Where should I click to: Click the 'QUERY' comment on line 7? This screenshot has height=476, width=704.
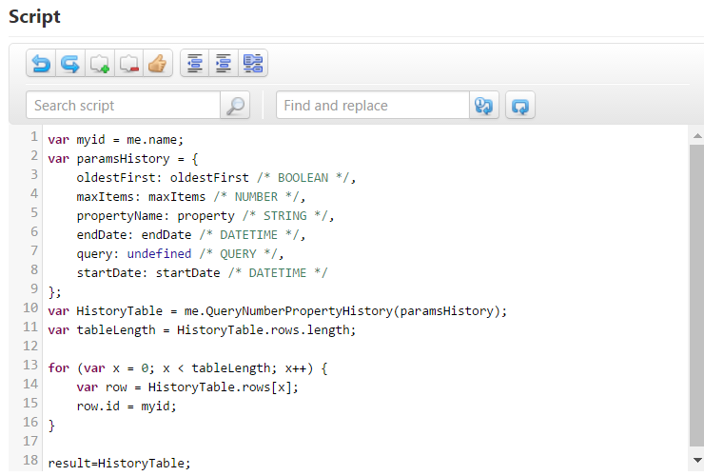click(238, 254)
